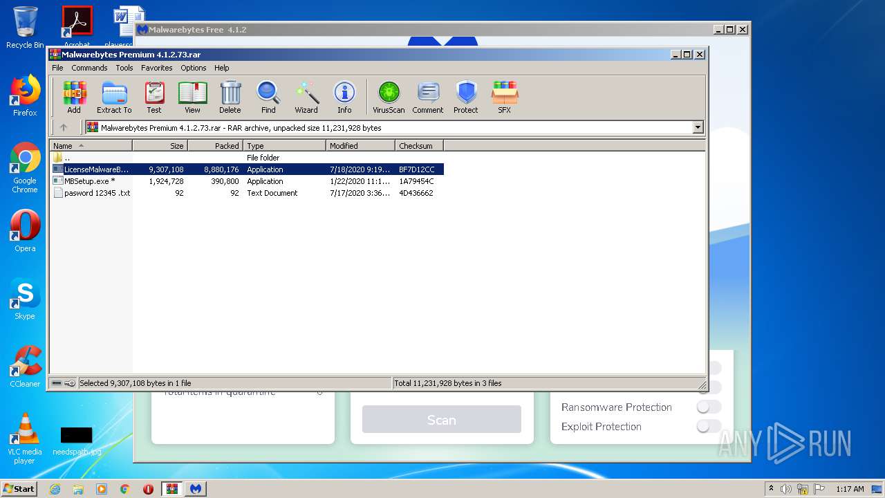Toggle Ransomware Protection switch in Malwarebytes
885x498 pixels.
(x=709, y=407)
